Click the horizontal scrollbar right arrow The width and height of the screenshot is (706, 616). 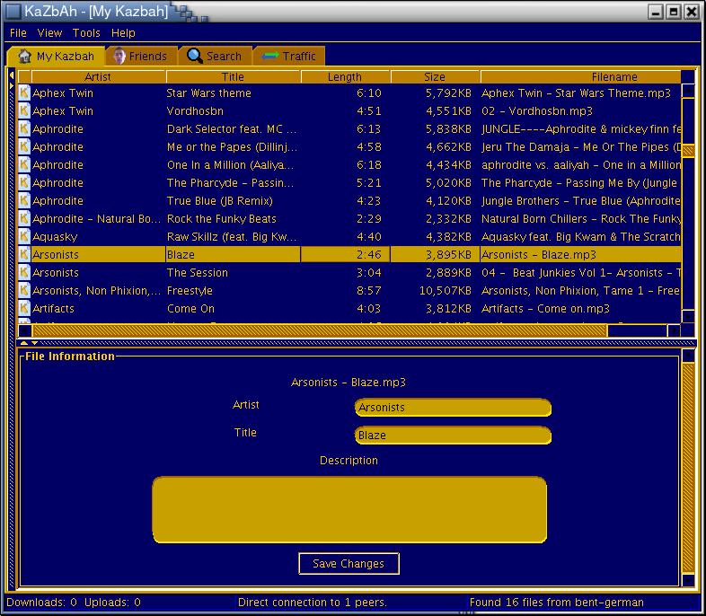pos(674,330)
